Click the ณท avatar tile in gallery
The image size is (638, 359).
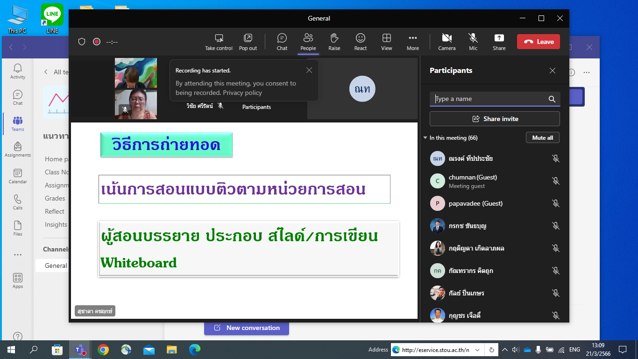tap(362, 89)
